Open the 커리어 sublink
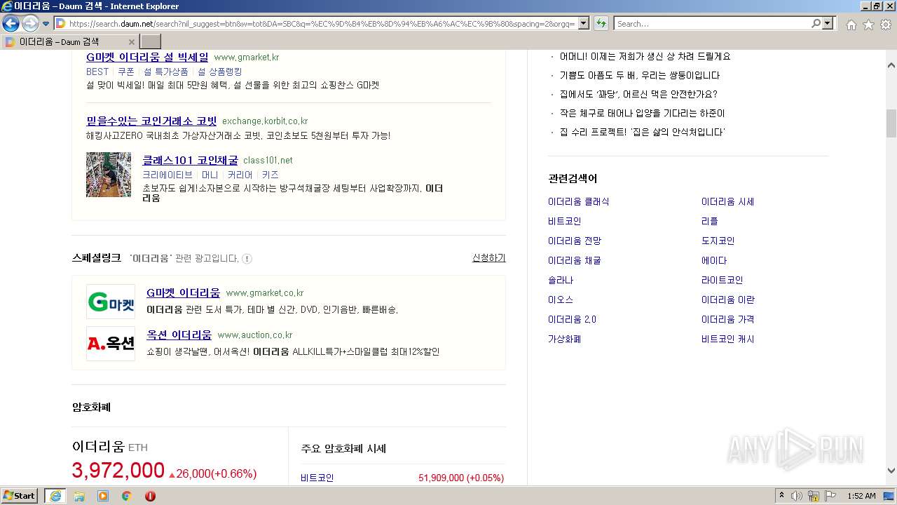The height and width of the screenshot is (505, 897). coord(240,175)
